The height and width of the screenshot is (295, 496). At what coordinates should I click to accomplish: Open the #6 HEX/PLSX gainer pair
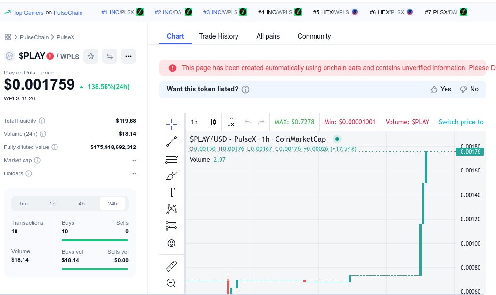[391, 12]
